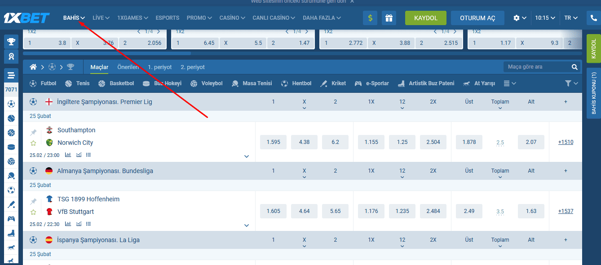The width and height of the screenshot is (601, 265).
Task: Open +1510 more markets link
Action: (x=566, y=142)
